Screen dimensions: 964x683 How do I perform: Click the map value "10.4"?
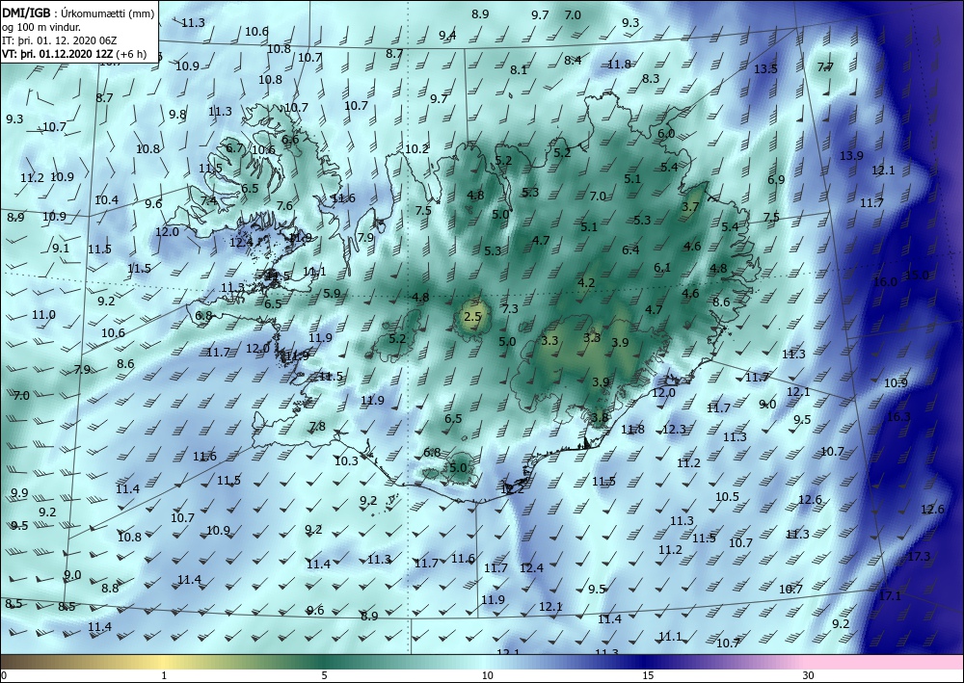(x=106, y=199)
